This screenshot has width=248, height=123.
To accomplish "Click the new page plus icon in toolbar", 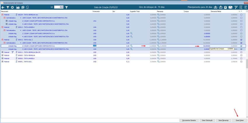I will pos(27,7).
